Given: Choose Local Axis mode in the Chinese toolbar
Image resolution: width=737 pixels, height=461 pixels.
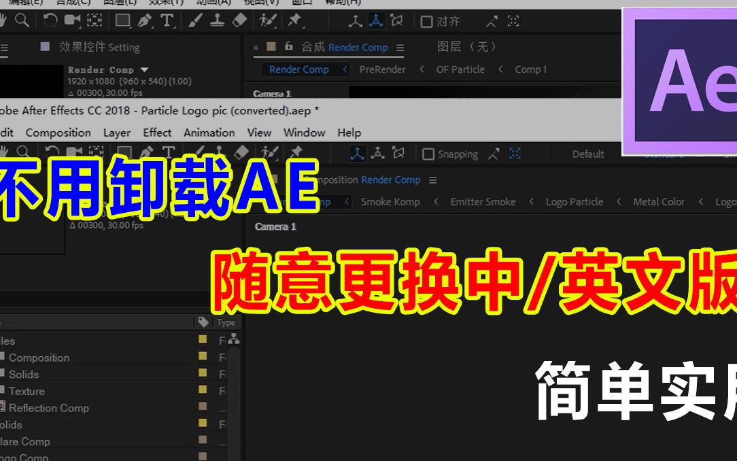Looking at the screenshot, I should coord(356,21).
